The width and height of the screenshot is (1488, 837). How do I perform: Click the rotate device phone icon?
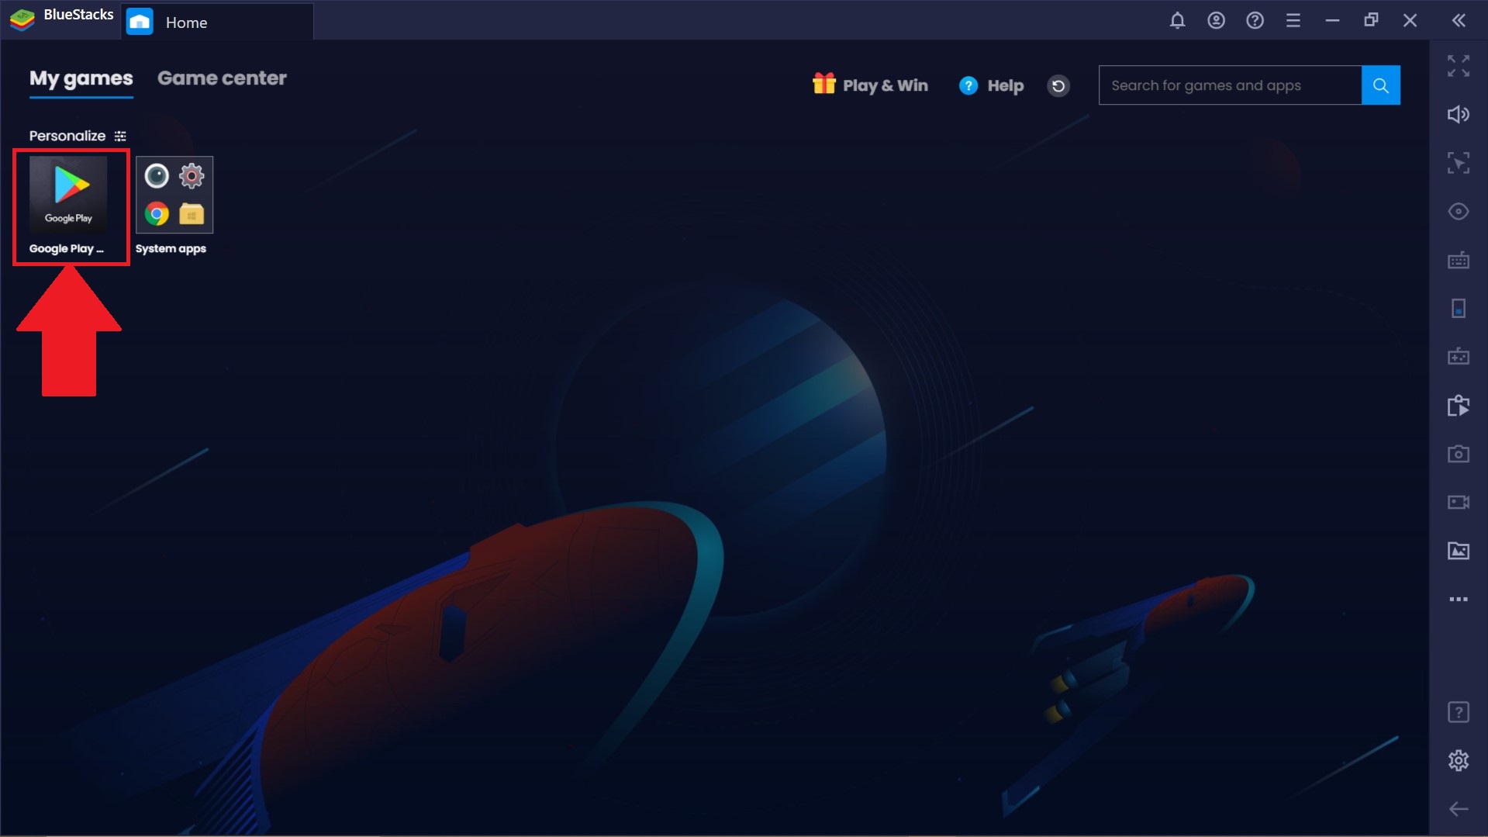(x=1459, y=309)
